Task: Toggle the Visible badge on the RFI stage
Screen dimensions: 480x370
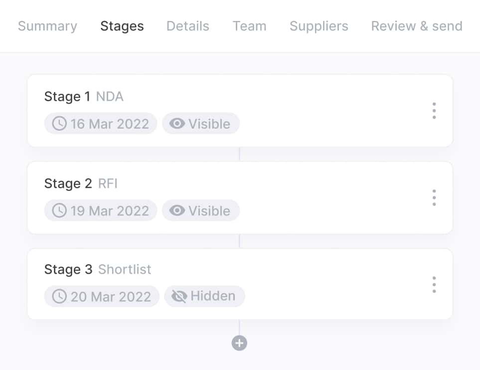Action: [x=201, y=210]
